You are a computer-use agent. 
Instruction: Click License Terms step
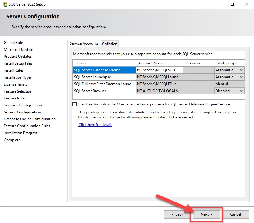click(15, 84)
